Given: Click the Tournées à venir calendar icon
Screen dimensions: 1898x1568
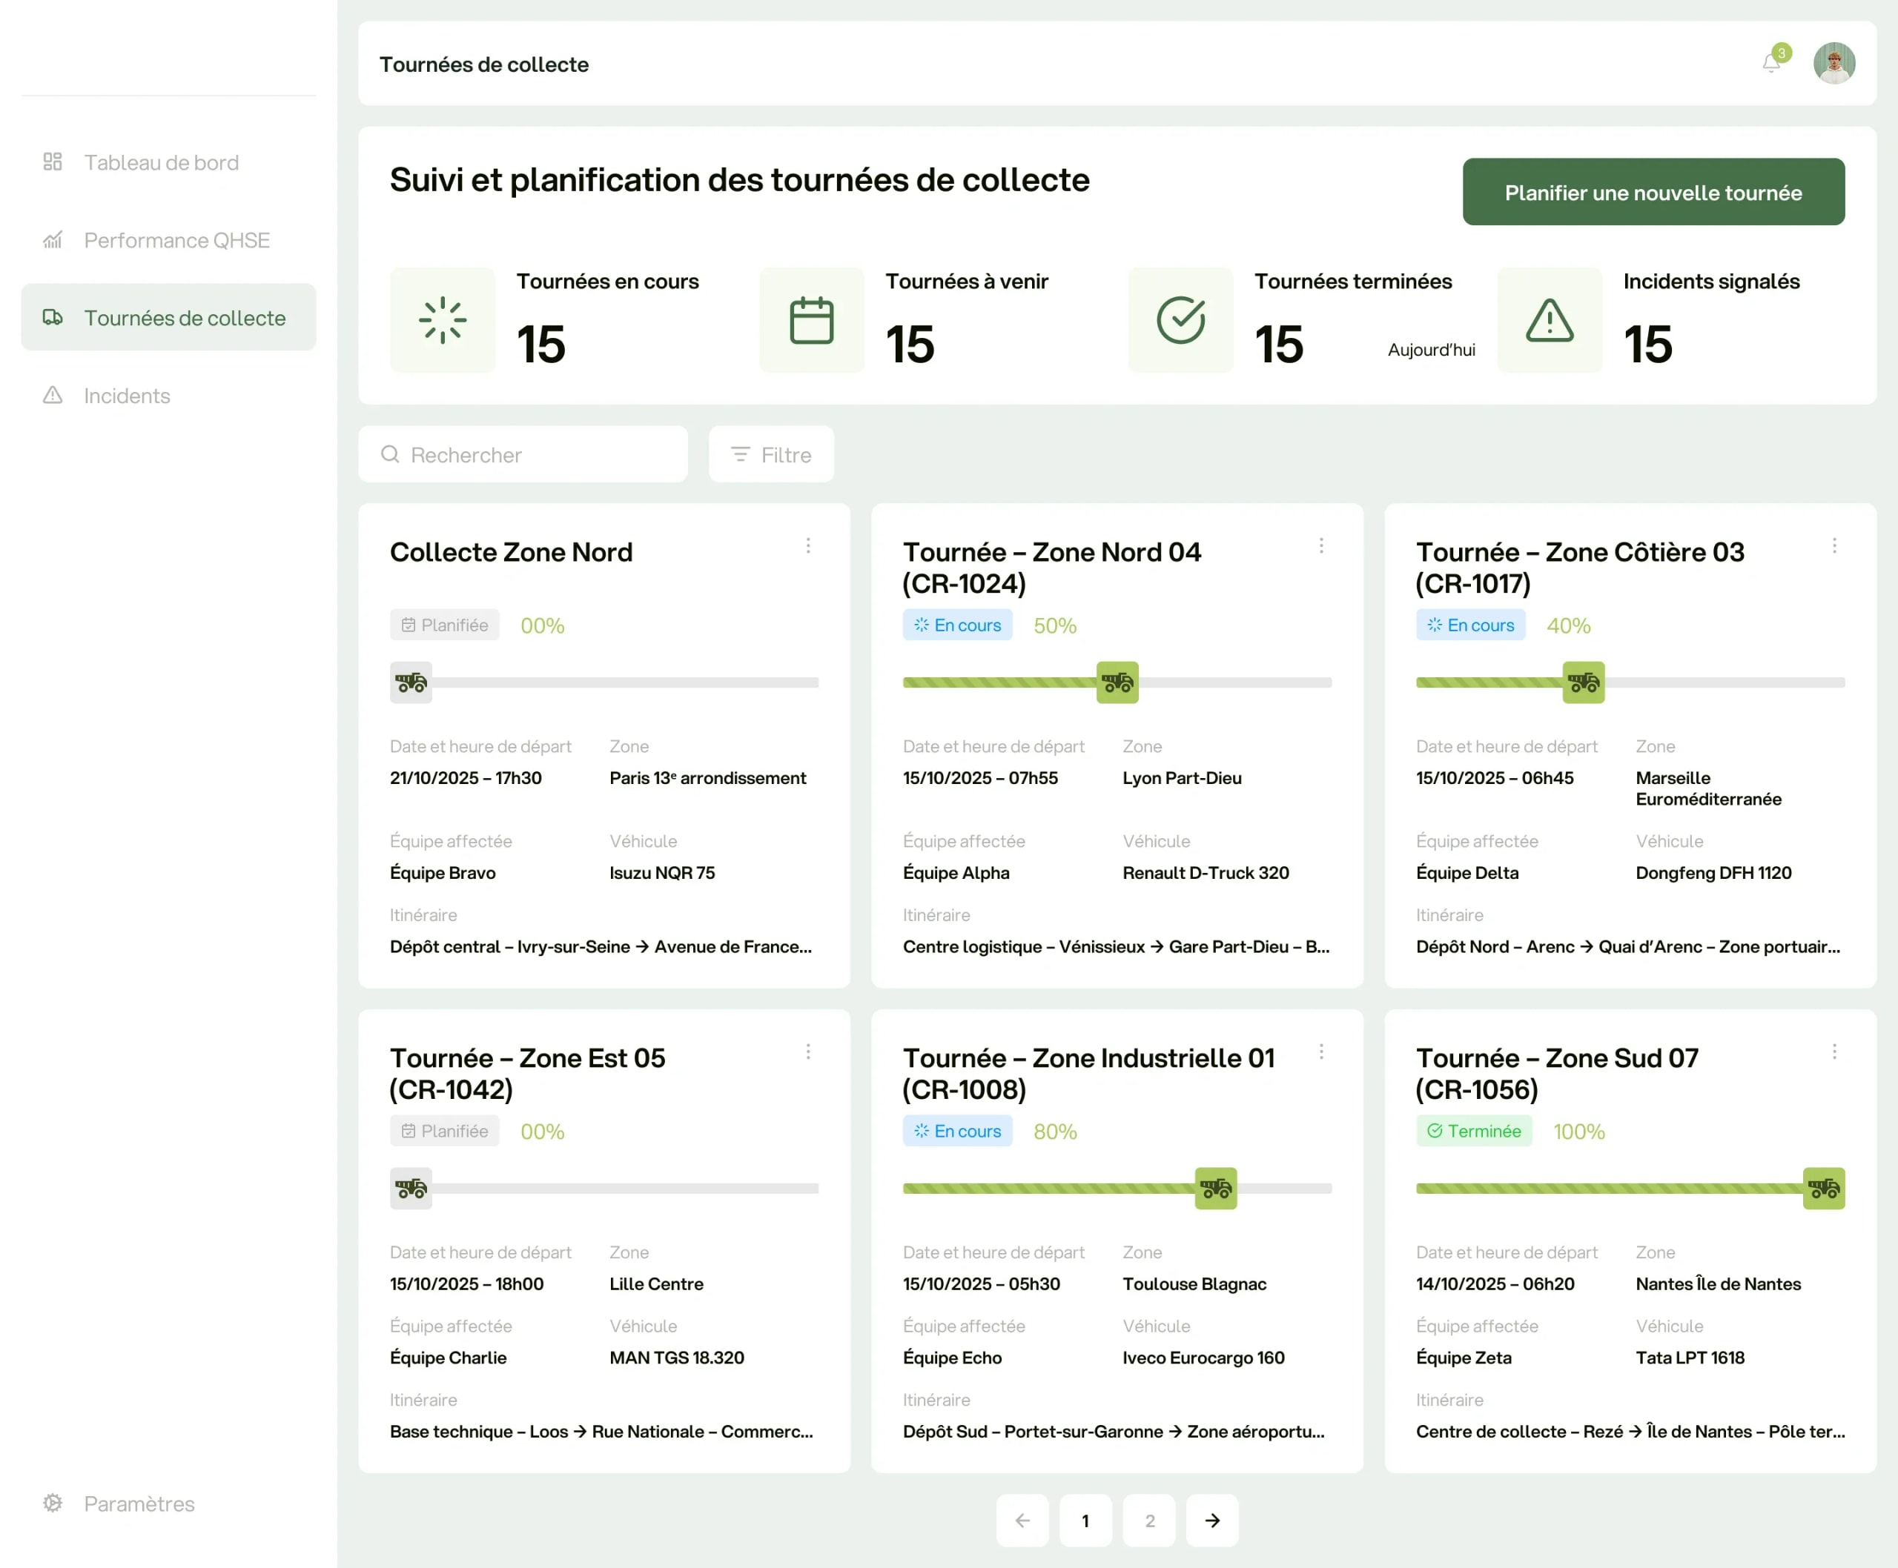Looking at the screenshot, I should [810, 319].
